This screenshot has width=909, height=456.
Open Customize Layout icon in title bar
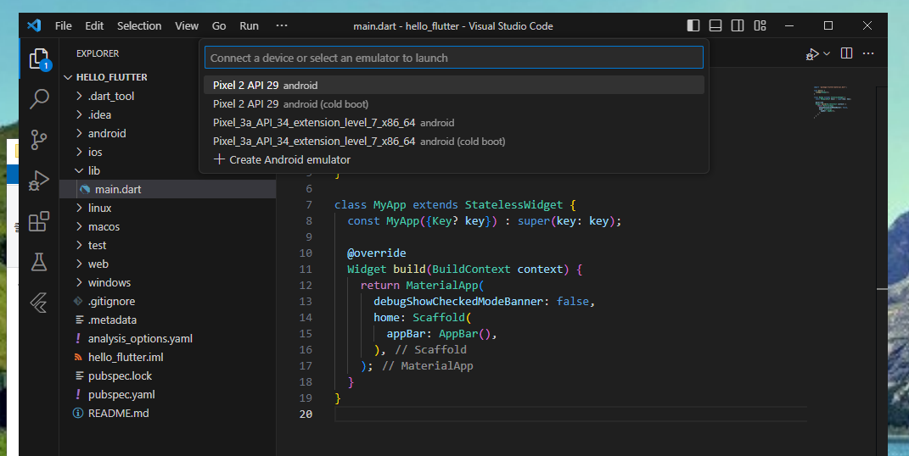click(x=760, y=25)
